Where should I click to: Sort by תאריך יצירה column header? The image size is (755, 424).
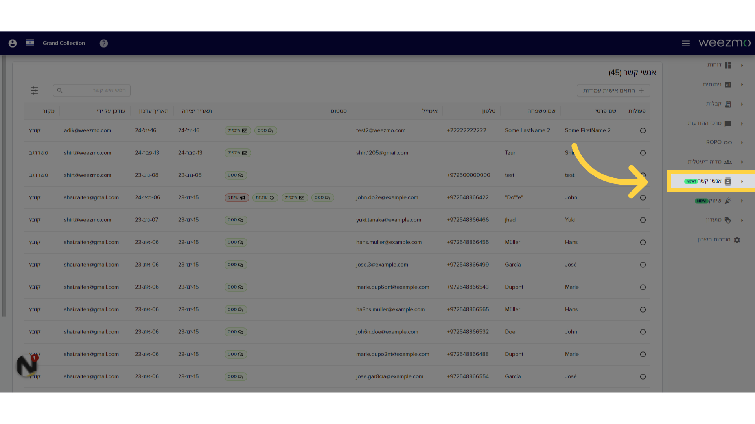[197, 111]
